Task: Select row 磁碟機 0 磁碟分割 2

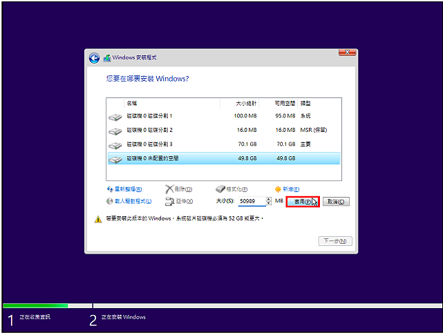Action: [224, 130]
